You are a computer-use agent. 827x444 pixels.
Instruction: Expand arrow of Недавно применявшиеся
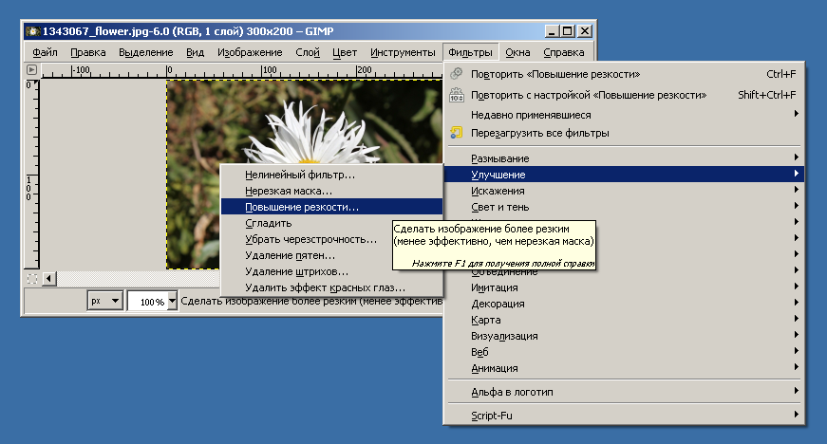(x=797, y=114)
